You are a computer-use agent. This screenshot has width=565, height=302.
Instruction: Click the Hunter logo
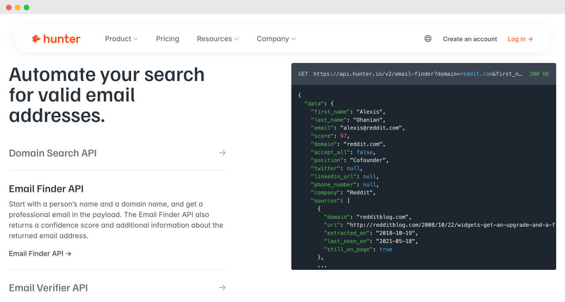[56, 39]
